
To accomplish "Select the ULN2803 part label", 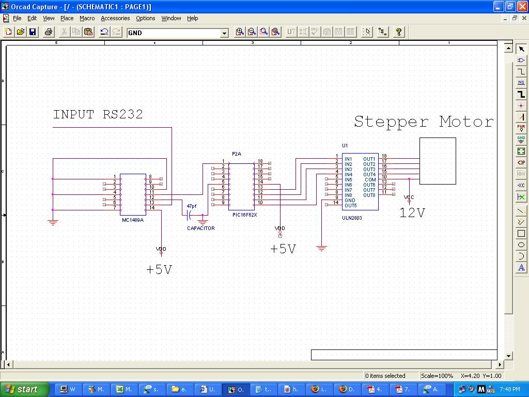I will [x=352, y=218].
